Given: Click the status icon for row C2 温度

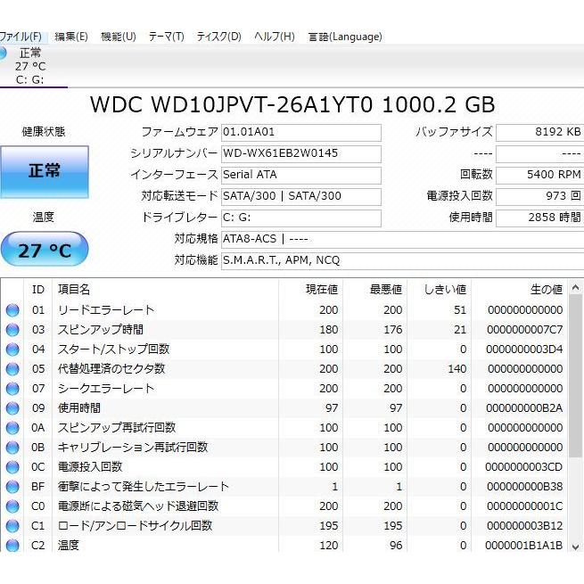Looking at the screenshot, I should (12, 546).
